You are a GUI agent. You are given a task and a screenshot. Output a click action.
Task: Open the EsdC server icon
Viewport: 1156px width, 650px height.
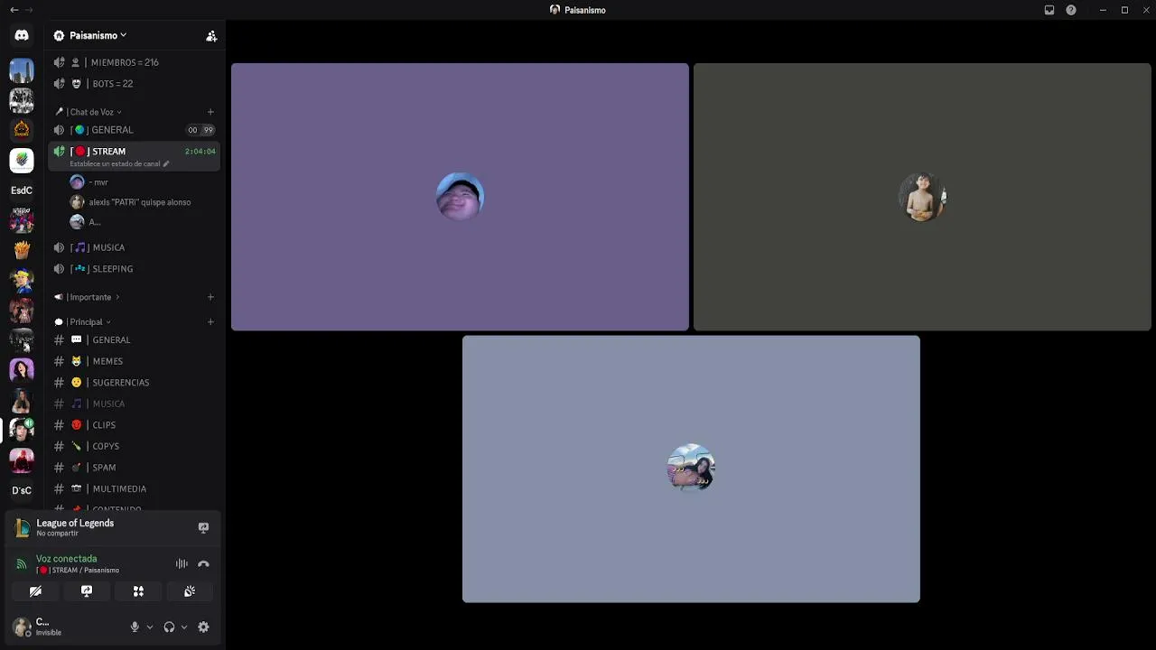22,190
